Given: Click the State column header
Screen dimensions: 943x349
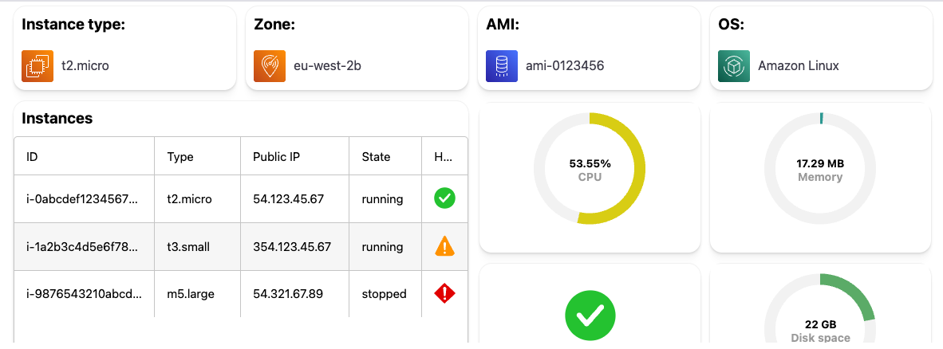Looking at the screenshot, I should (x=385, y=156).
